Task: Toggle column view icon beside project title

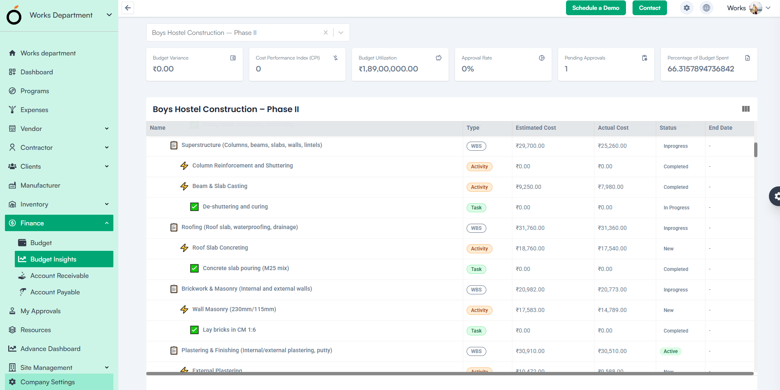Action: 745,109
